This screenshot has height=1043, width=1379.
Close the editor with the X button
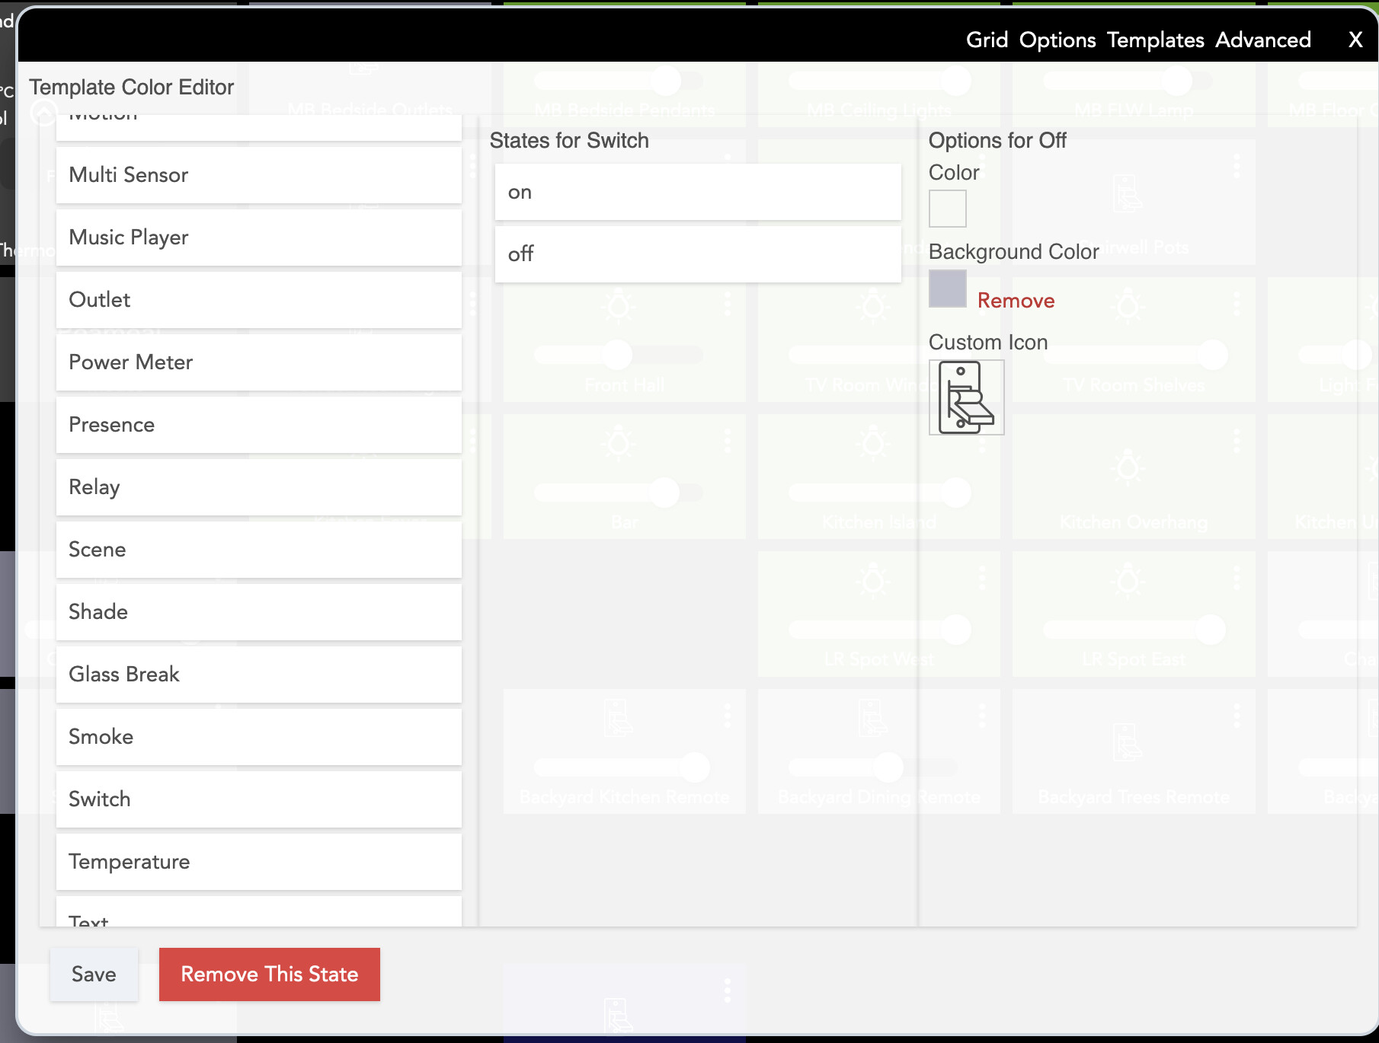[x=1355, y=40]
